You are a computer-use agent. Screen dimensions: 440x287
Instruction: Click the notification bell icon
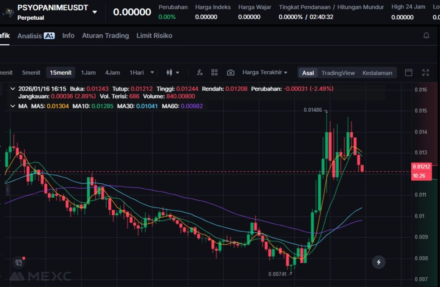coord(426,36)
